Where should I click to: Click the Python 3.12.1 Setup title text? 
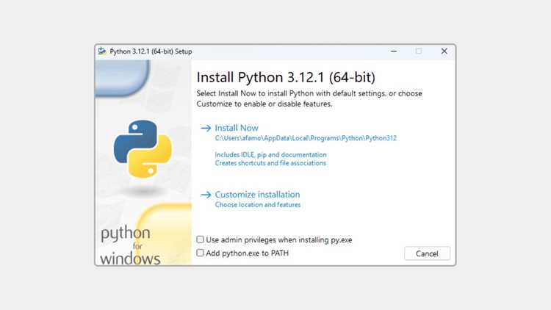[151, 51]
